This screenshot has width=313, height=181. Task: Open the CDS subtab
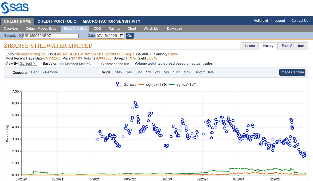(97, 28)
